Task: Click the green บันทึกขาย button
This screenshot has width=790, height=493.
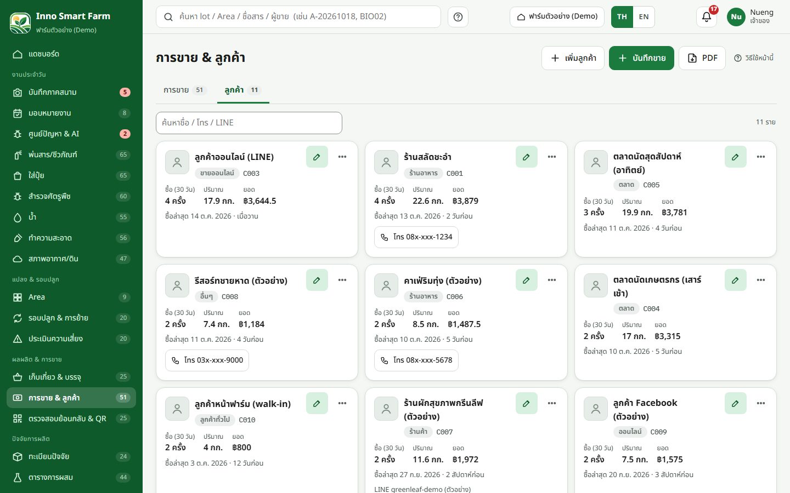Action: coord(641,58)
